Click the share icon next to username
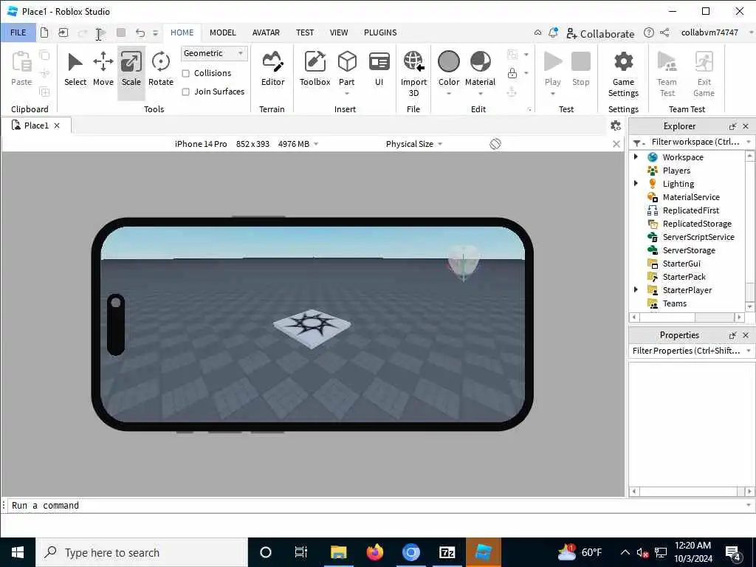756x567 pixels. coord(664,32)
